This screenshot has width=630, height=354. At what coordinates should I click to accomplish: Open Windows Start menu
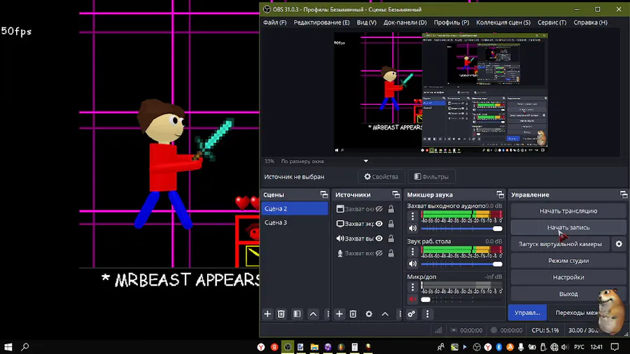8,347
